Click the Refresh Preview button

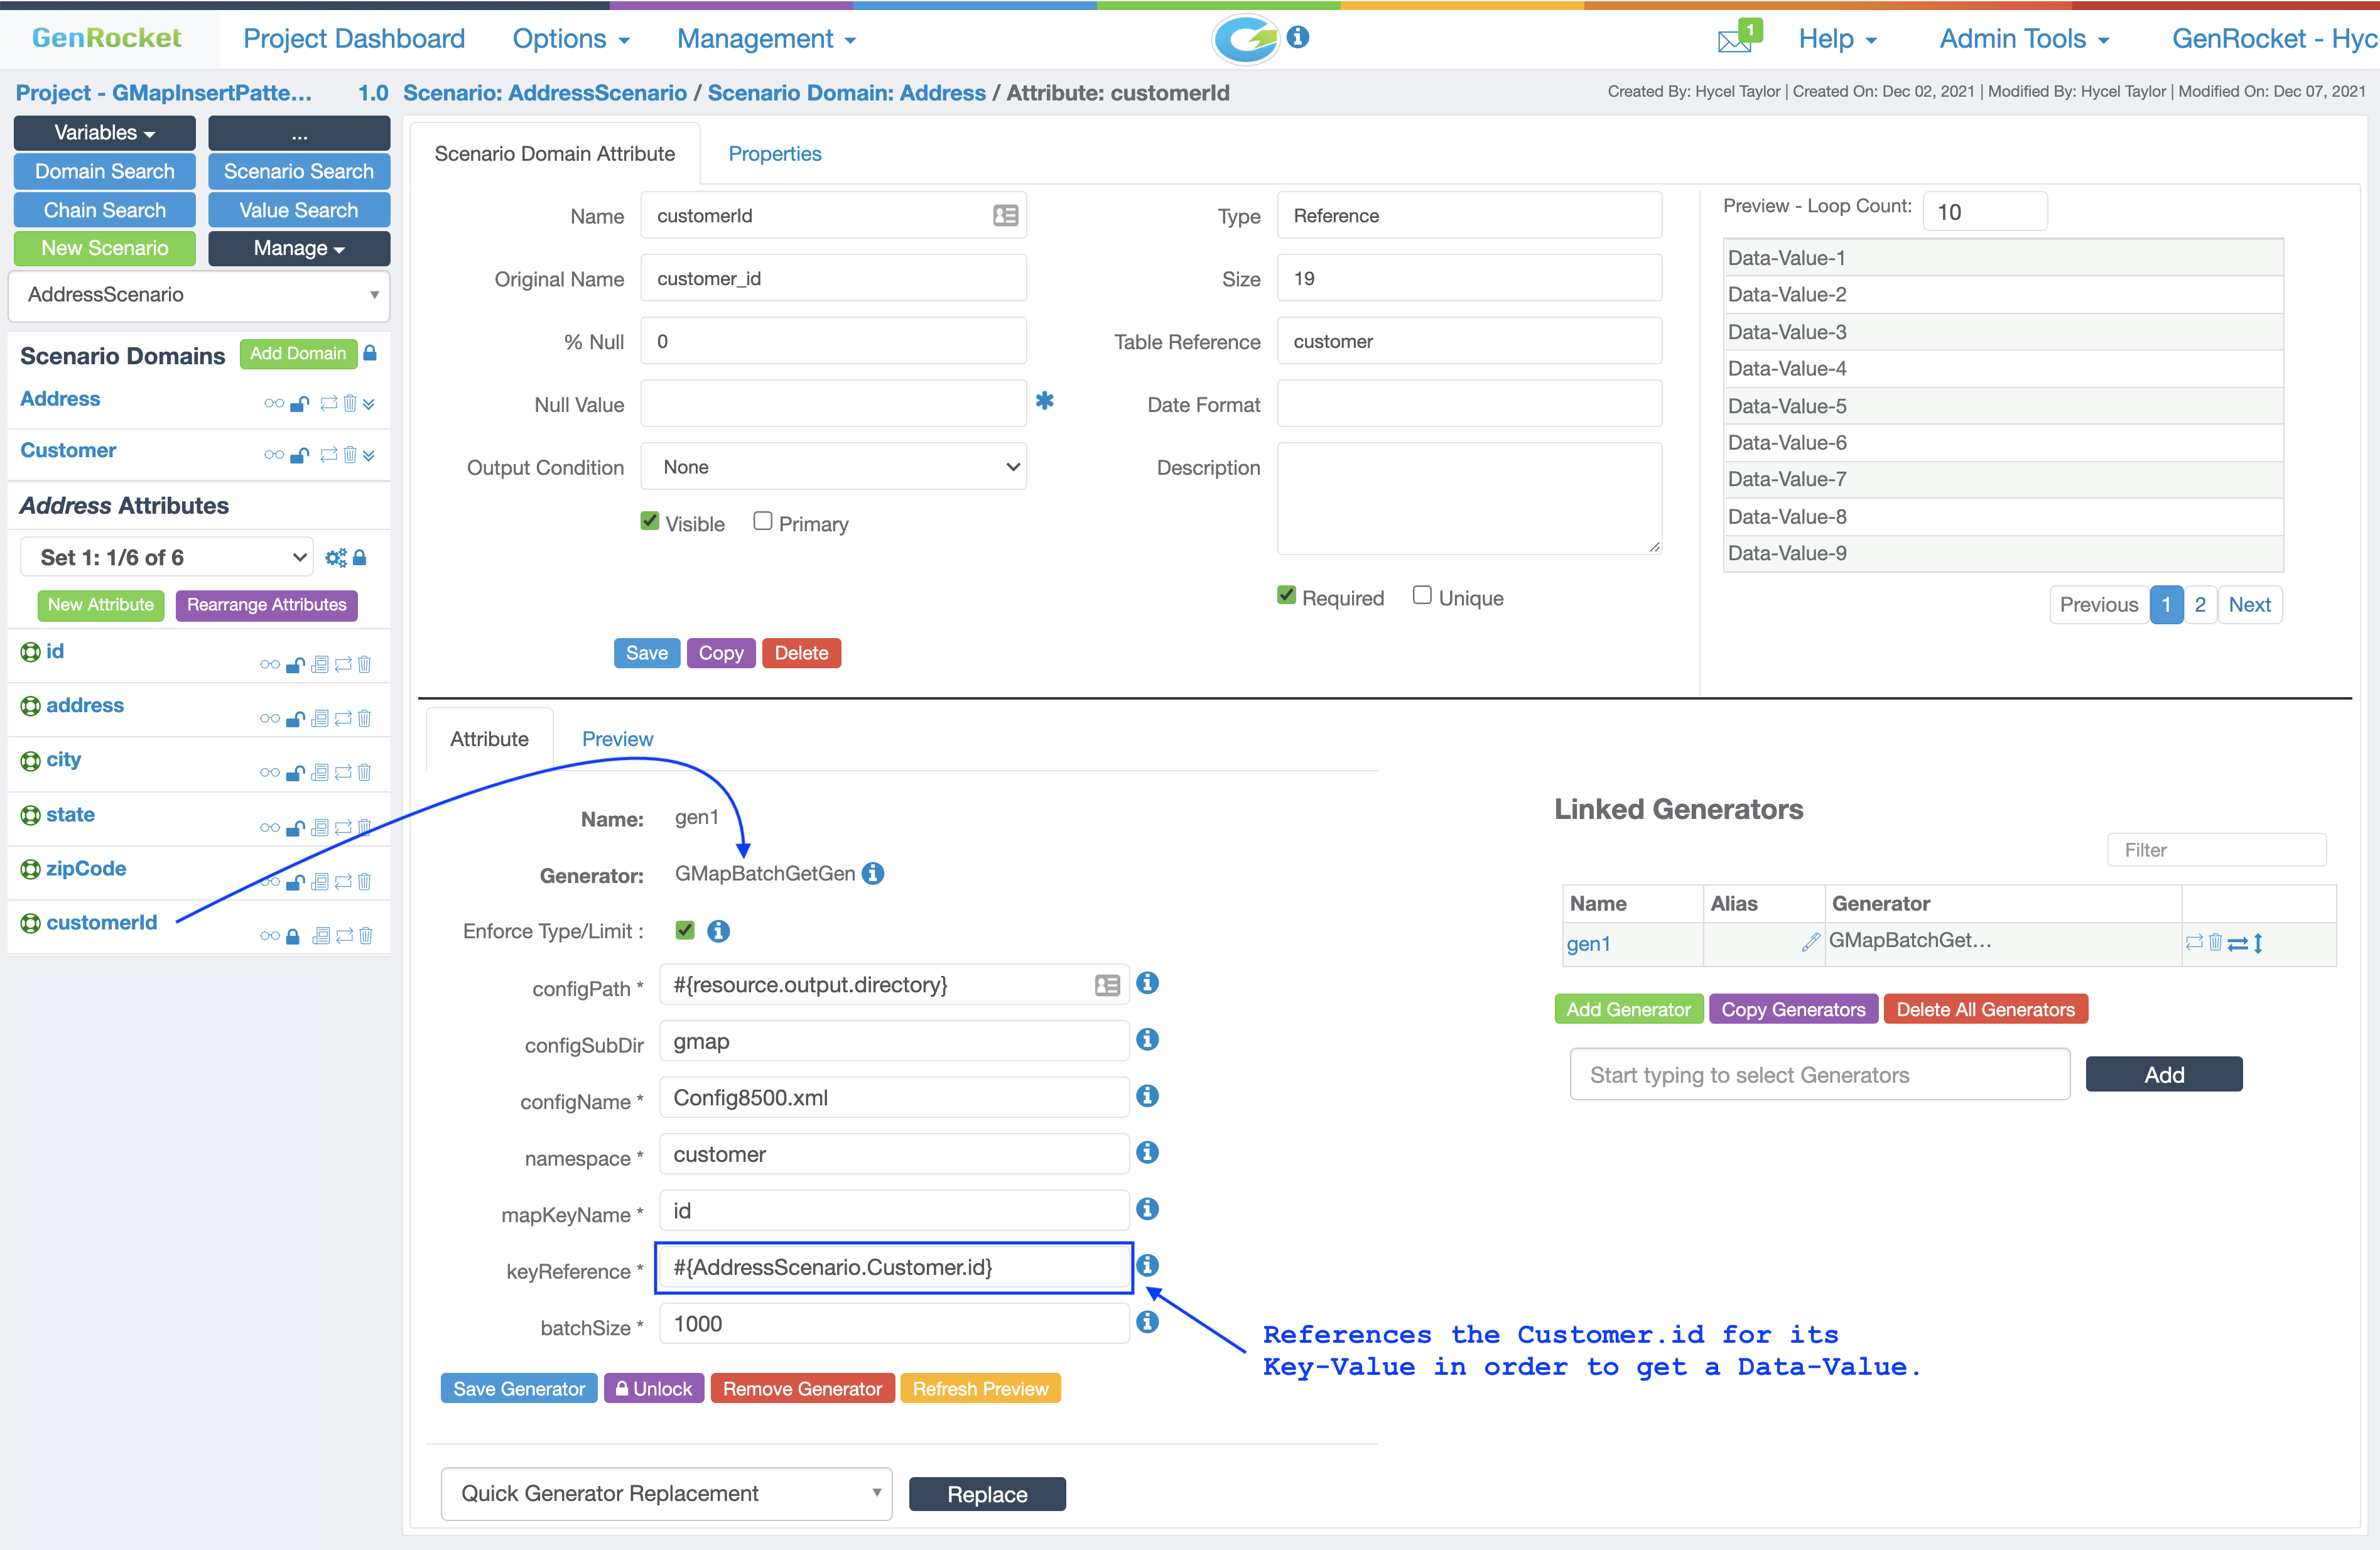pos(980,1388)
